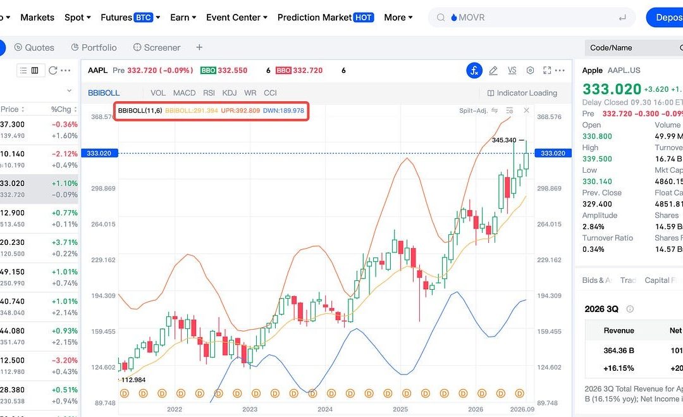Click the AAPL ticker label in chart header

(x=97, y=70)
